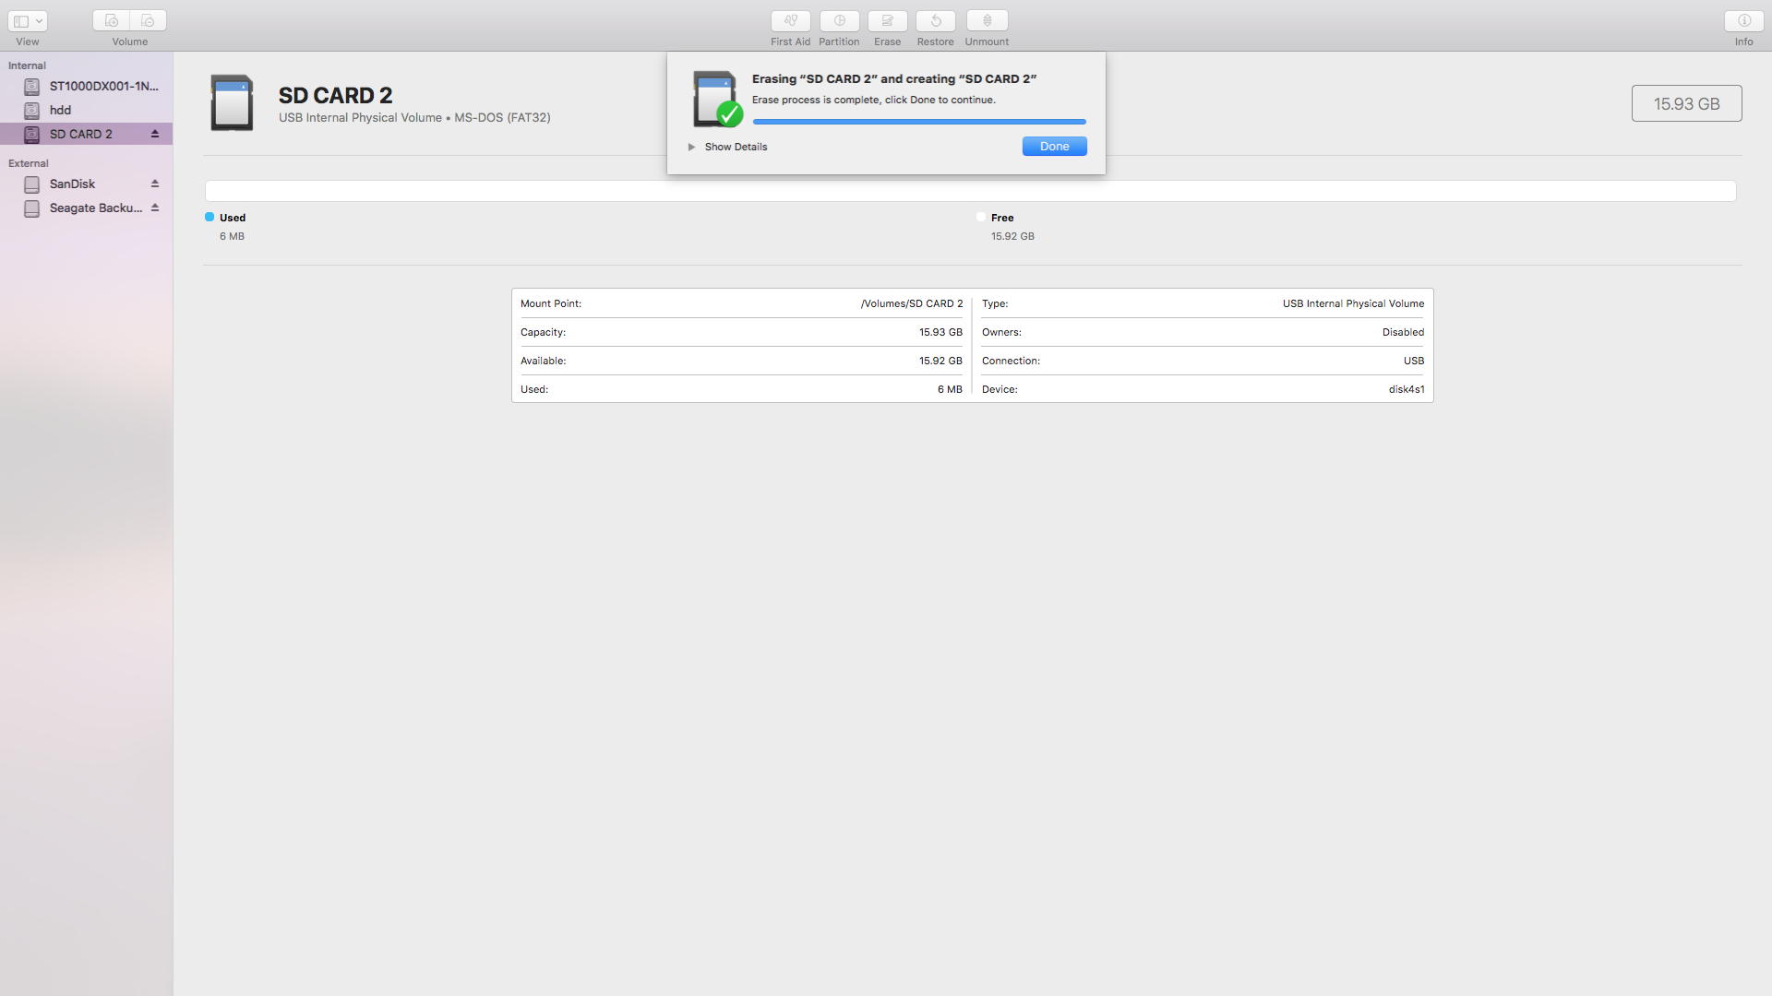This screenshot has height=996, width=1772.
Task: Click the erase progress bar
Action: click(x=919, y=121)
